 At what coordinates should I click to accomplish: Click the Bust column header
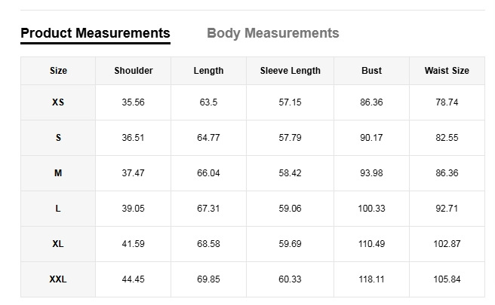point(371,71)
